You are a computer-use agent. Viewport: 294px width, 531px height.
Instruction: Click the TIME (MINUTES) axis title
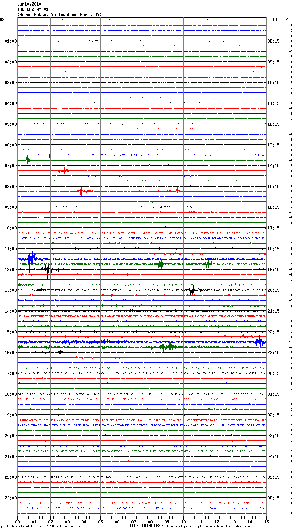pyautogui.click(x=146, y=526)
